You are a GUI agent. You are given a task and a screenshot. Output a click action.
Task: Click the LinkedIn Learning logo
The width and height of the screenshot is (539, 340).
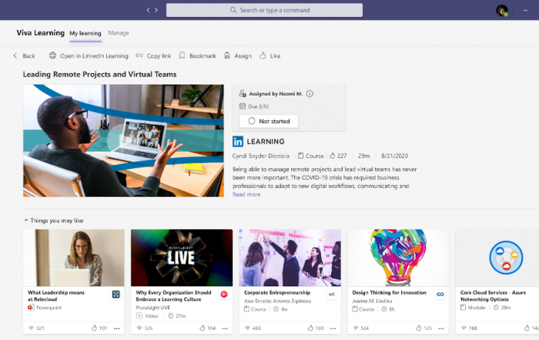(x=259, y=141)
